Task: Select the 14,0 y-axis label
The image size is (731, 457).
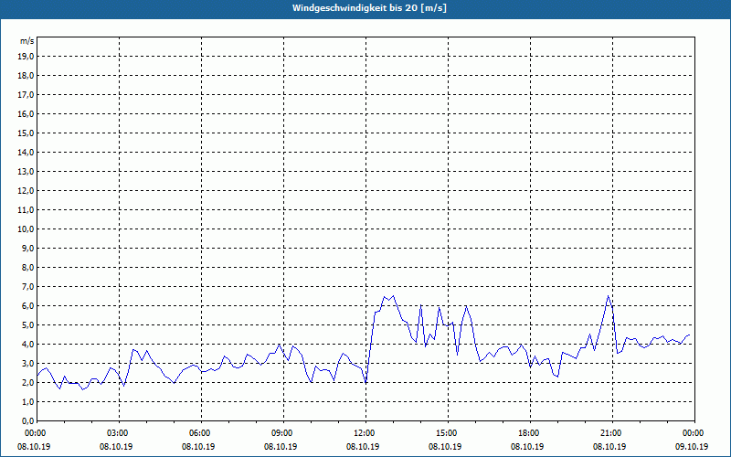Action: point(26,152)
